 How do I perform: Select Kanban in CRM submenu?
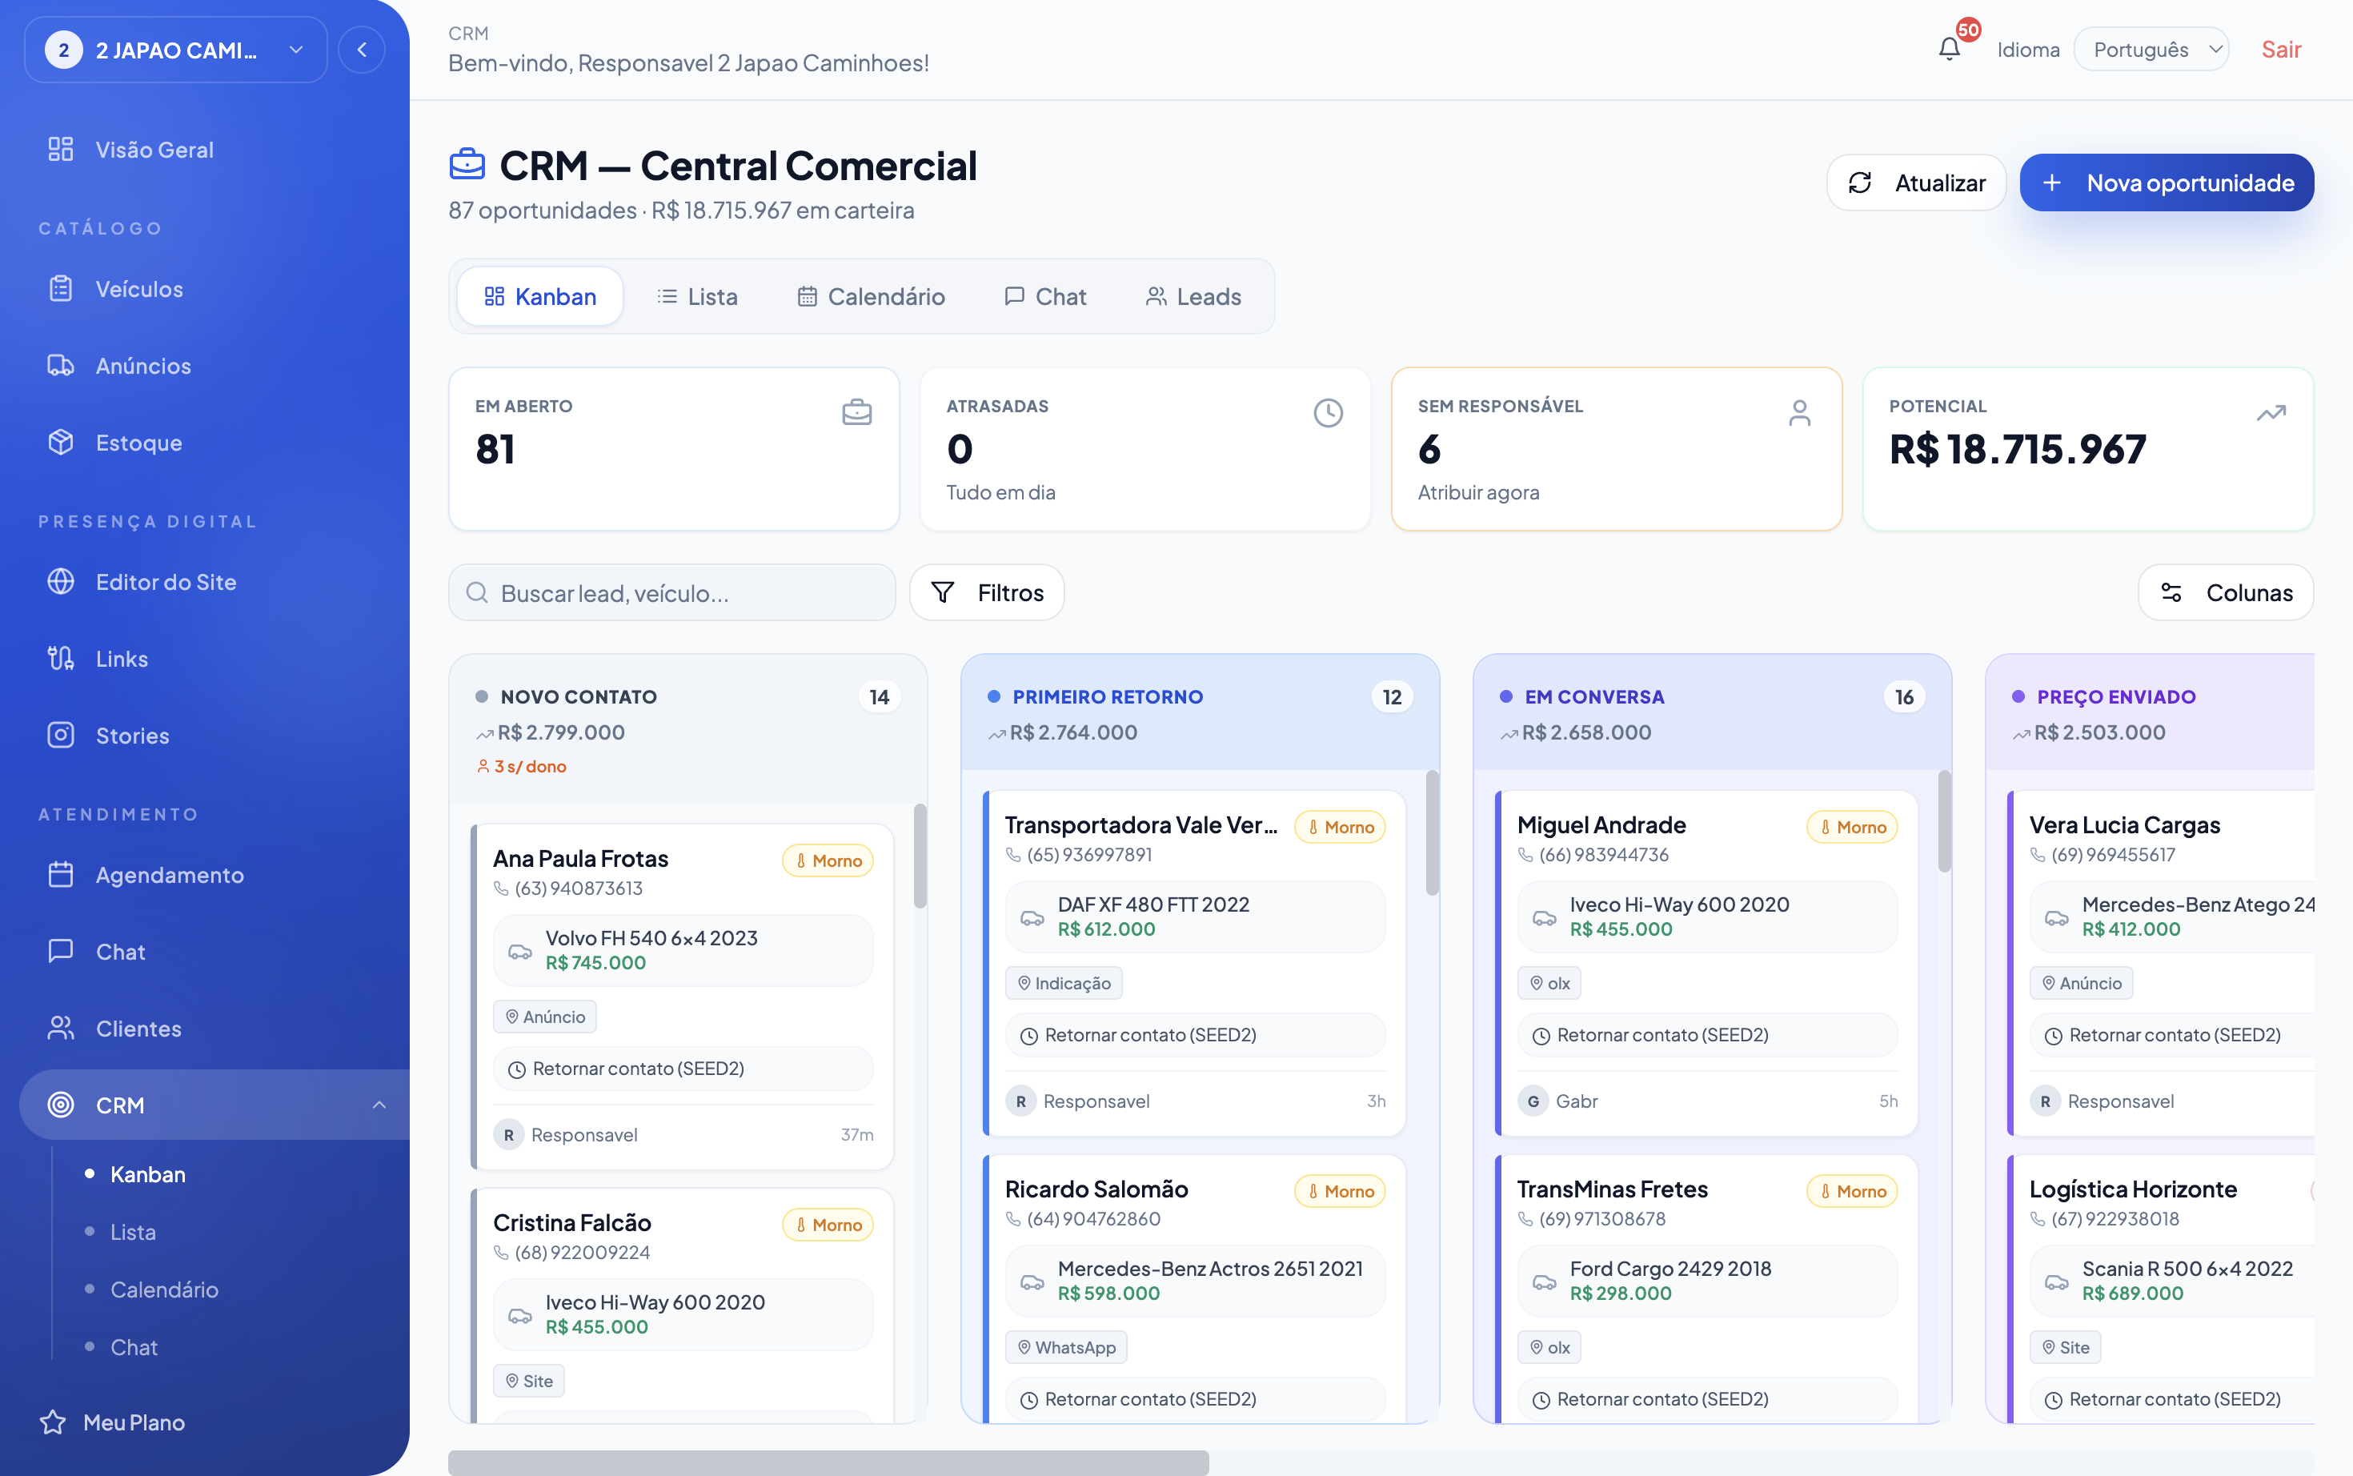pos(147,1174)
